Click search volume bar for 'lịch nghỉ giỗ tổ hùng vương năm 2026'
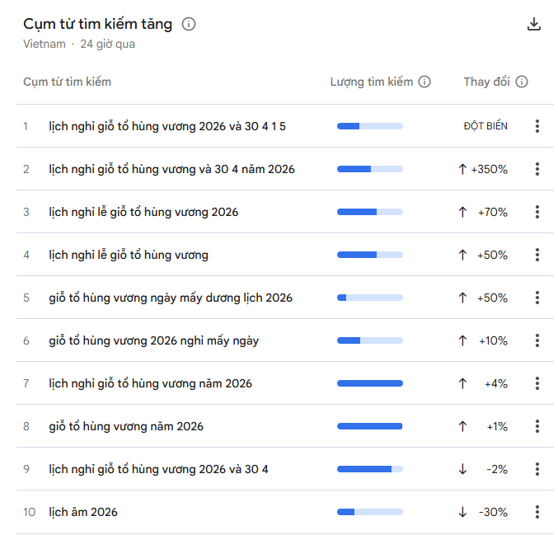The height and width of the screenshot is (535, 558). point(369,383)
